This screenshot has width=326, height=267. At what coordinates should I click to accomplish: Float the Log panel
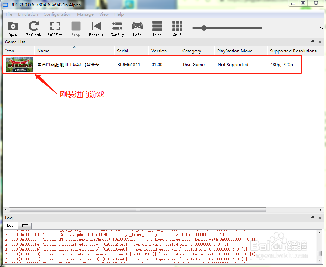point(312,218)
